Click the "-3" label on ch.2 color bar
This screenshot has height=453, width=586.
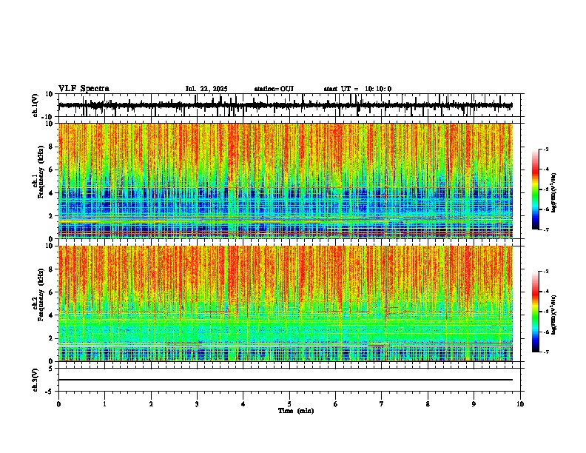pyautogui.click(x=546, y=272)
